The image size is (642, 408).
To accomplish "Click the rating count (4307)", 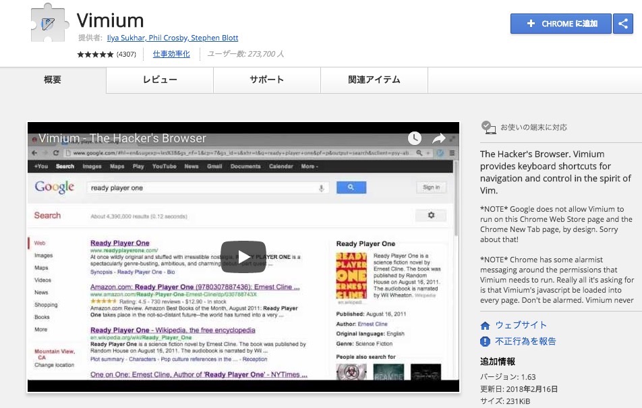I will (126, 54).
